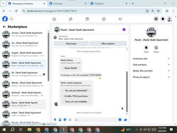Open the Facebook menu grid icon

[156, 19]
